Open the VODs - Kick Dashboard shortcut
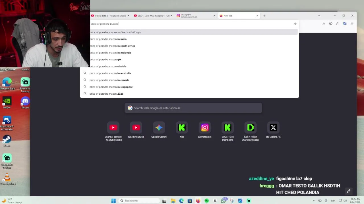The image size is (364, 204). [x=227, y=131]
